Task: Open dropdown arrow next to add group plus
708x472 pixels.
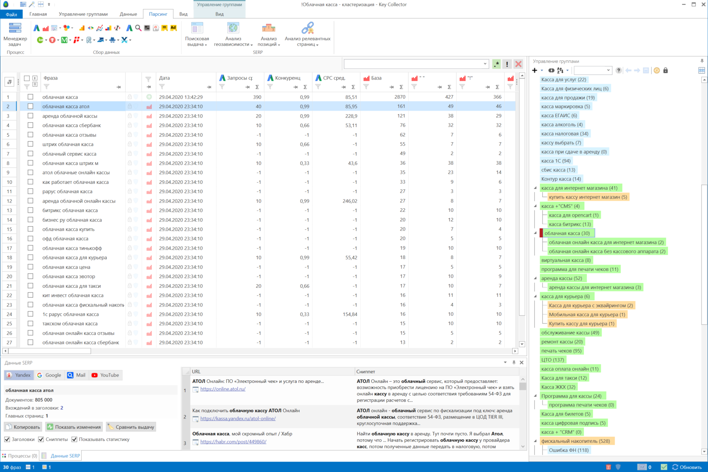Action: 542,71
